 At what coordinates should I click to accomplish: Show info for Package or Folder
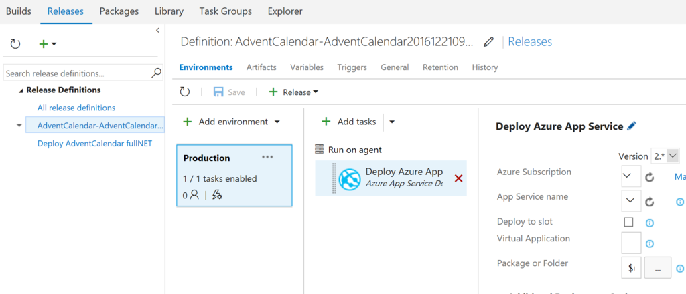(680, 268)
